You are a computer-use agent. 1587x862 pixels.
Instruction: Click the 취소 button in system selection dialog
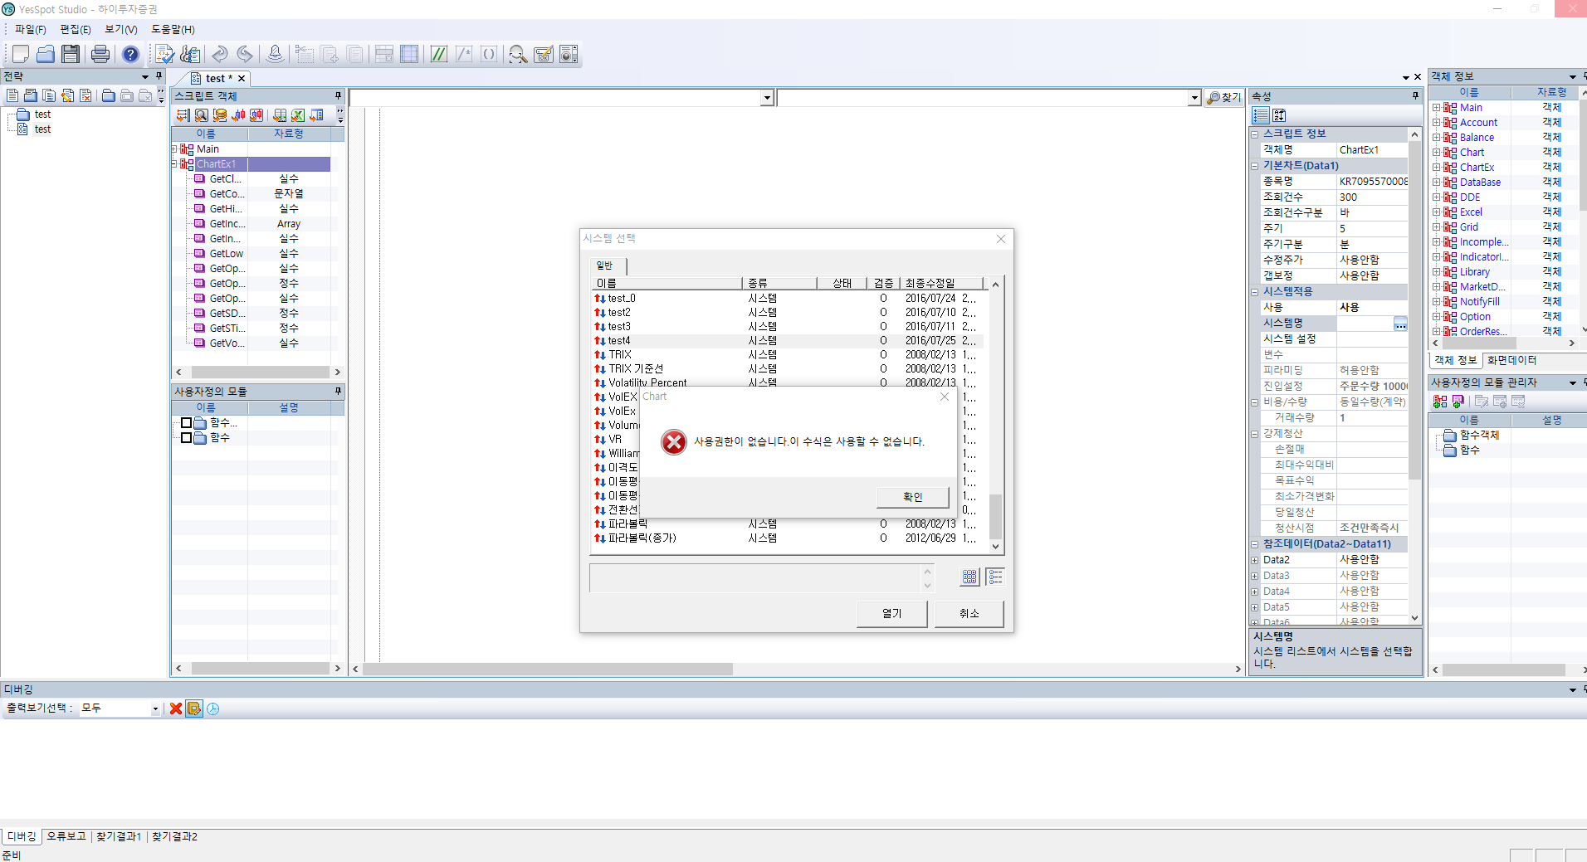(969, 613)
